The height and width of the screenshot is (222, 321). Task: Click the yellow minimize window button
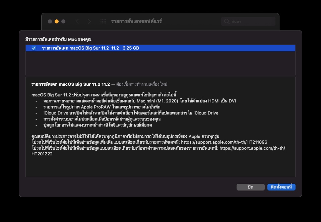coord(57,21)
